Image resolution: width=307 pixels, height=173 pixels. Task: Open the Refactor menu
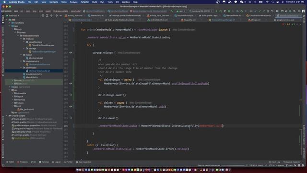pyautogui.click(x=85, y=2)
